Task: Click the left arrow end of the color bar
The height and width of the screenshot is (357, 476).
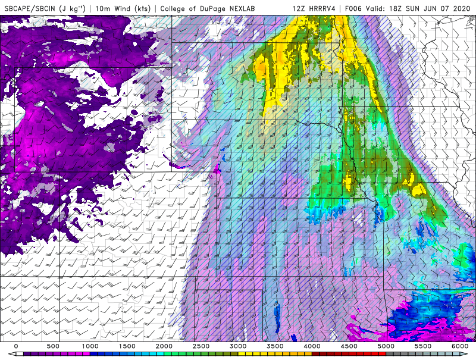Action: 12,354
